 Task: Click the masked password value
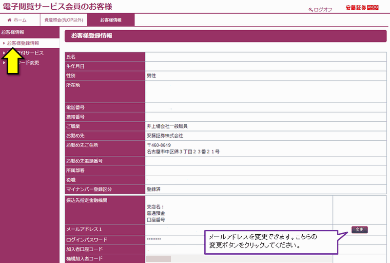(154, 240)
